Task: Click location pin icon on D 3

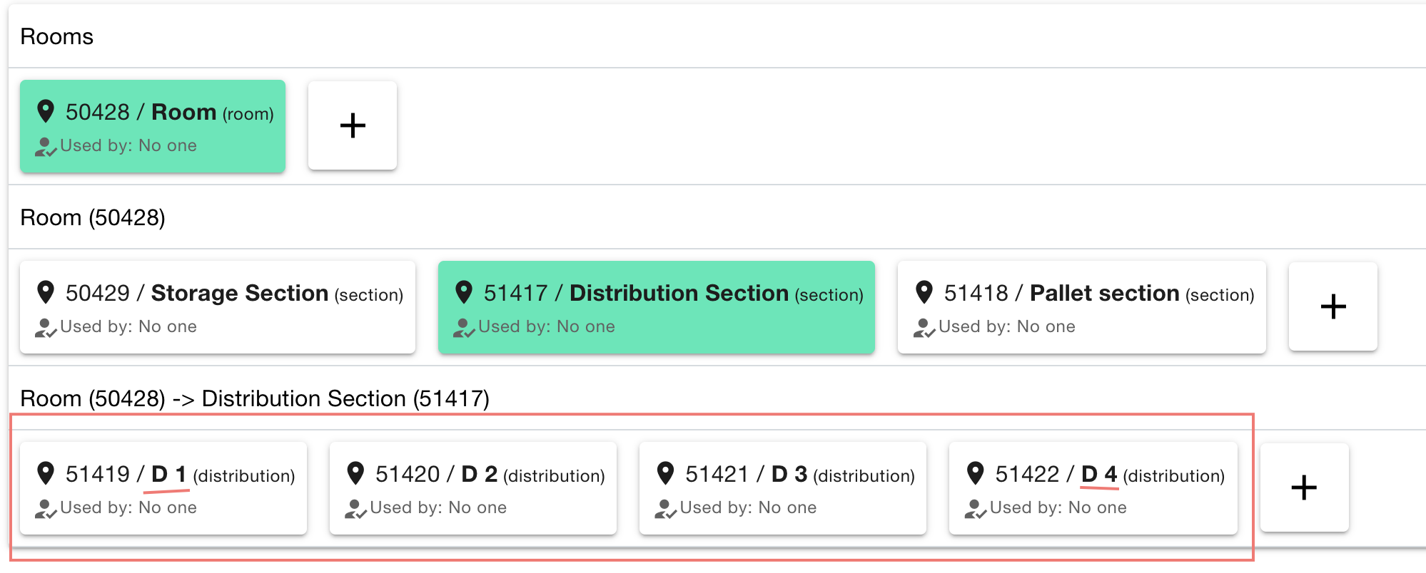Action: click(665, 473)
